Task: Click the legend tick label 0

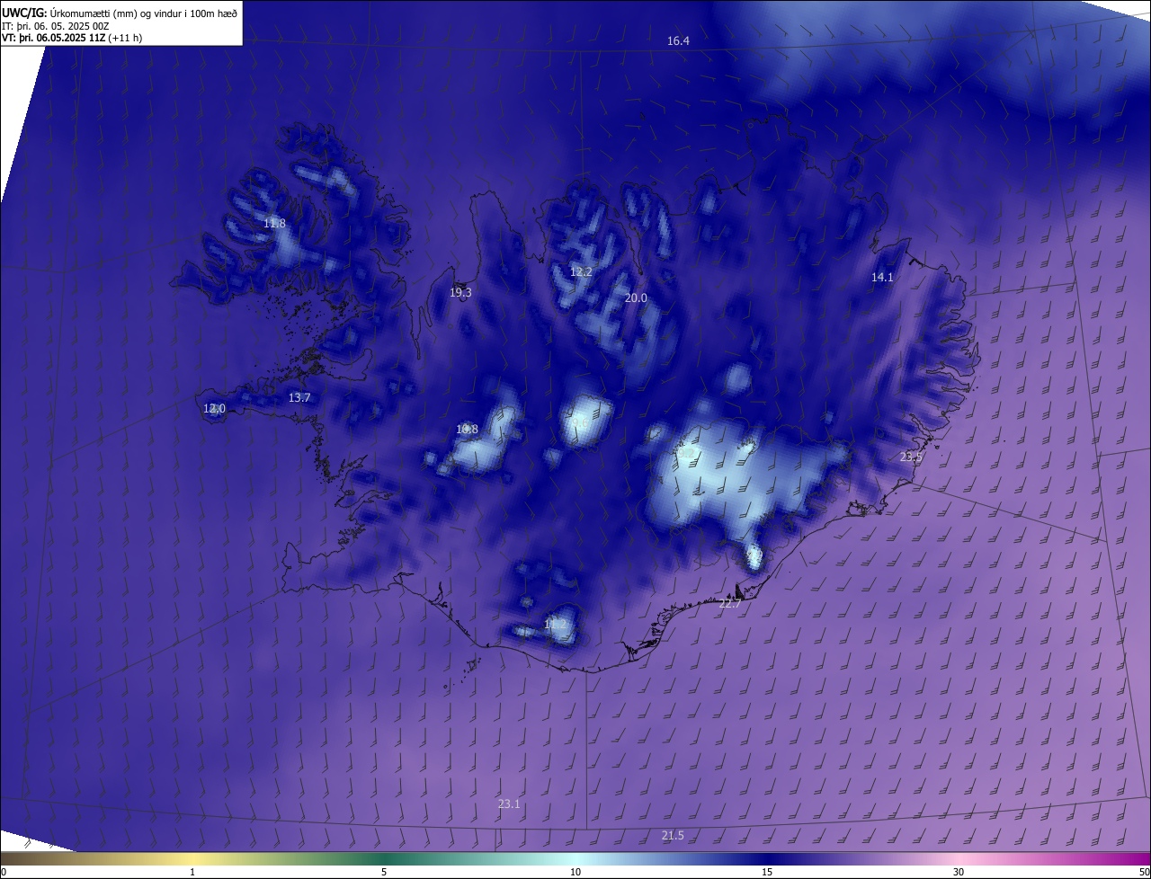Action: 3,872
